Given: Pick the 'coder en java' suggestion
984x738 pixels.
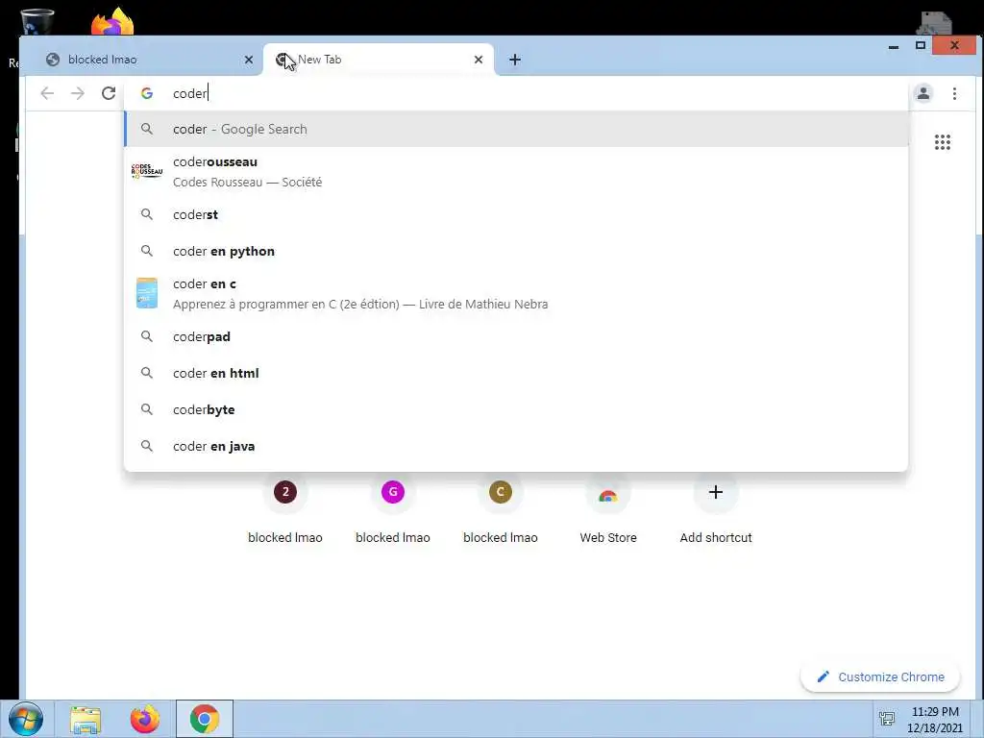Looking at the screenshot, I should pos(516,446).
